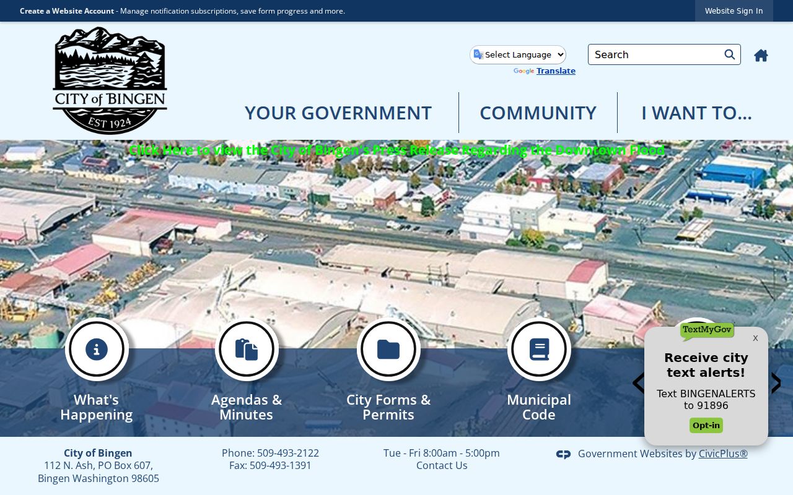
Task: Click the Agendas & Minutes label
Action: tap(247, 407)
